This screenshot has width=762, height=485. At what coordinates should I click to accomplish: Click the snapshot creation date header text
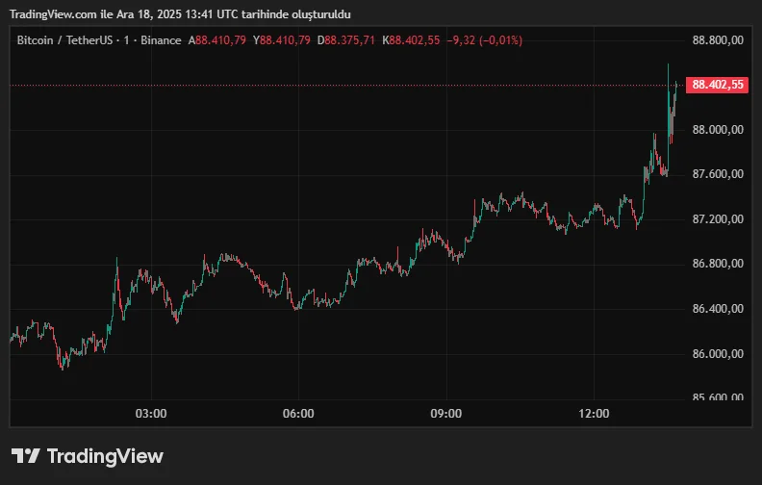(x=180, y=13)
